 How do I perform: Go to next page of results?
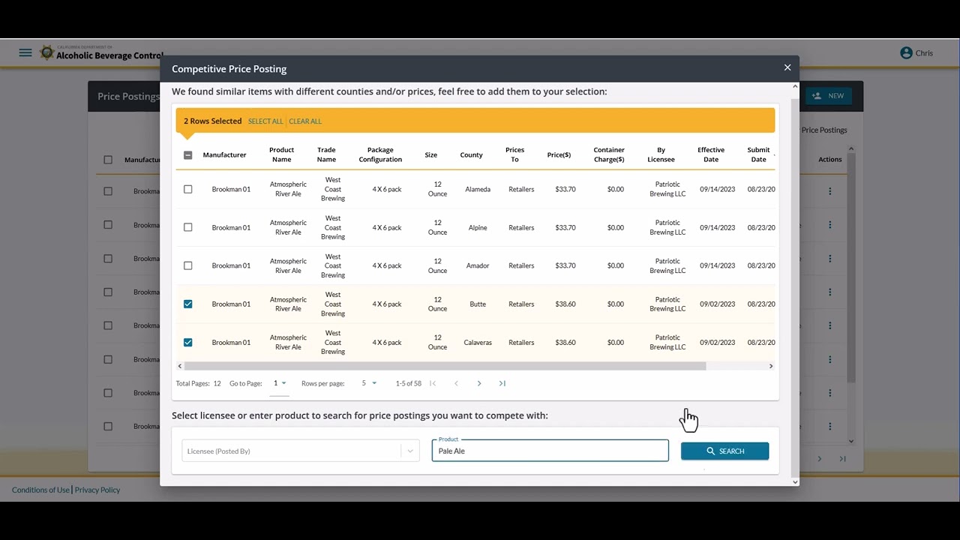click(x=479, y=383)
